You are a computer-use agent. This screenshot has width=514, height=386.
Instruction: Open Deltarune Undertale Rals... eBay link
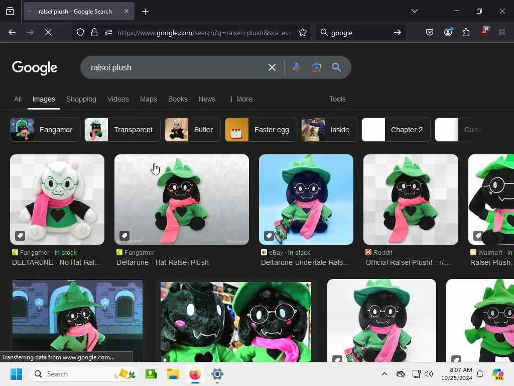pos(305,262)
